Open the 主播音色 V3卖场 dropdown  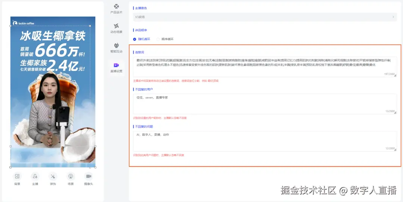pyautogui.click(x=265, y=17)
